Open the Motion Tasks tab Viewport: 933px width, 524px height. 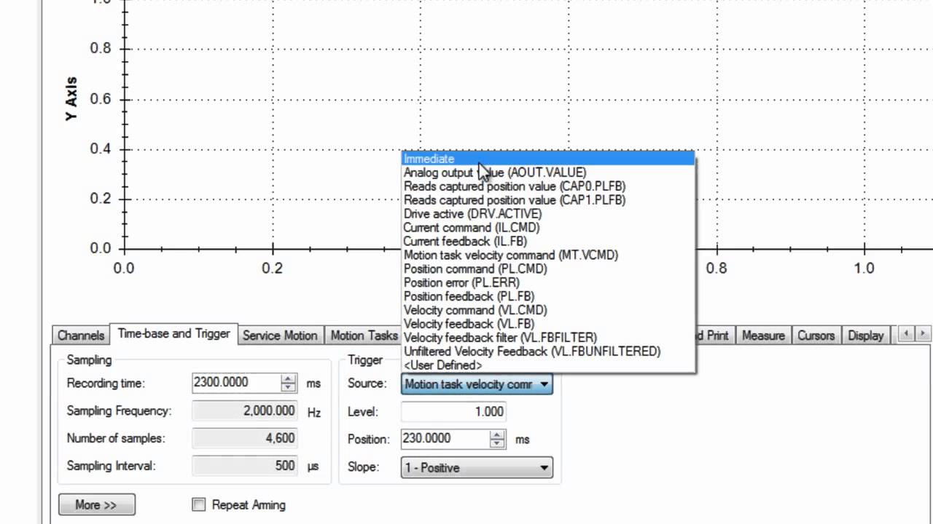[x=364, y=336]
